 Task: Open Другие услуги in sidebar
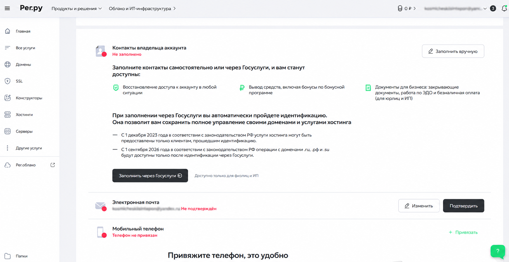click(29, 148)
